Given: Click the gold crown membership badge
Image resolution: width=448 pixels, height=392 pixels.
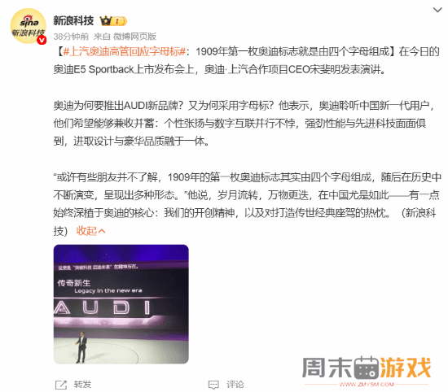Looking at the screenshot, I should [x=106, y=21].
